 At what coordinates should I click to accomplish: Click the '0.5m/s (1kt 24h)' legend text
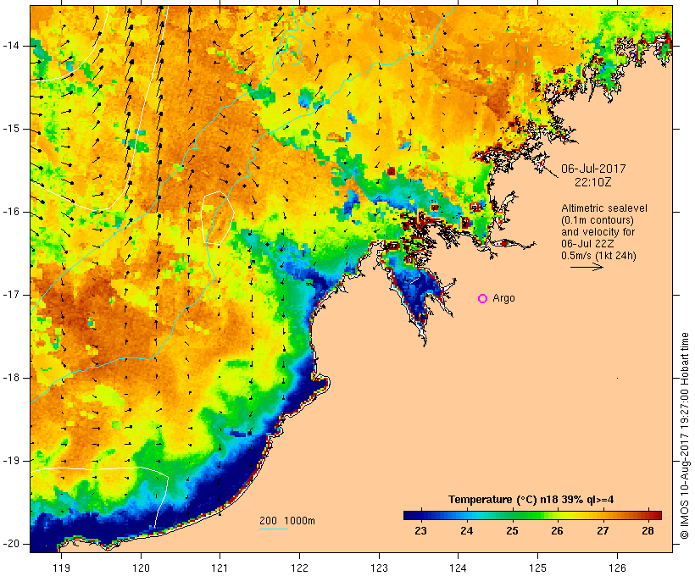599,256
